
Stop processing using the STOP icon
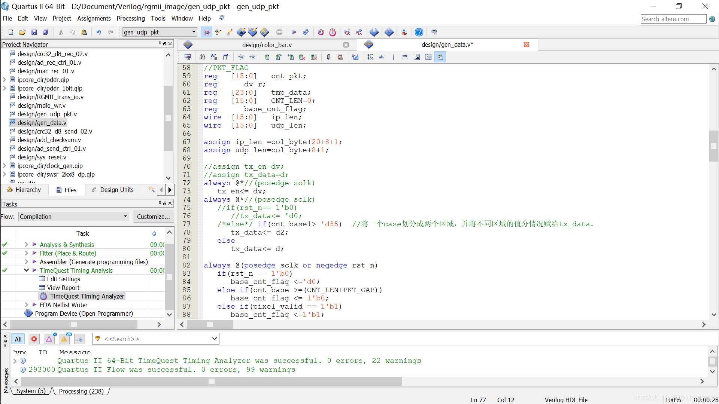(279, 32)
